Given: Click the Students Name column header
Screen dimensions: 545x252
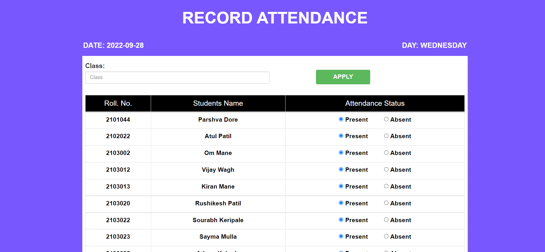Looking at the screenshot, I should (x=218, y=103).
